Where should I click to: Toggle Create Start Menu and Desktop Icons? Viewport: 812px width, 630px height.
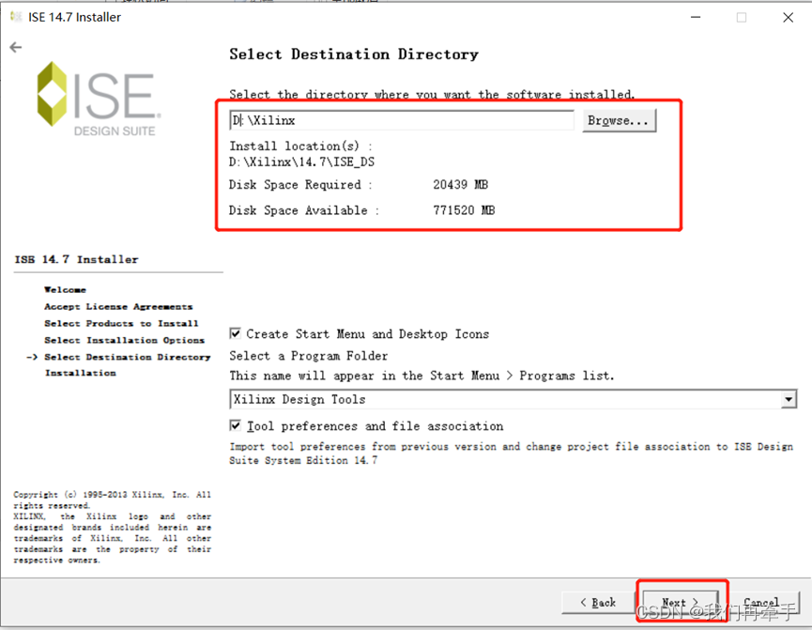coord(235,333)
